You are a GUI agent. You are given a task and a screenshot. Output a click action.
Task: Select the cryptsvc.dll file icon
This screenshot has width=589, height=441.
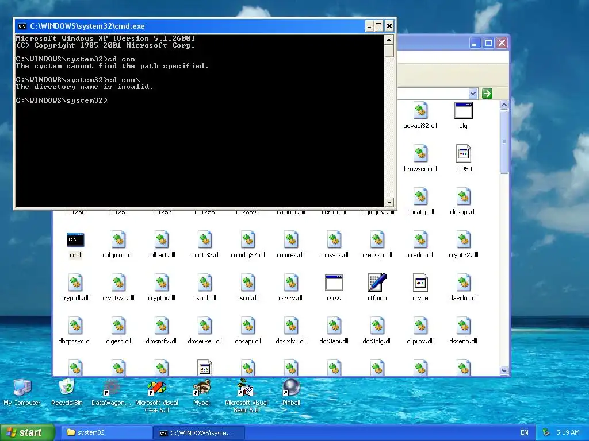pos(118,283)
